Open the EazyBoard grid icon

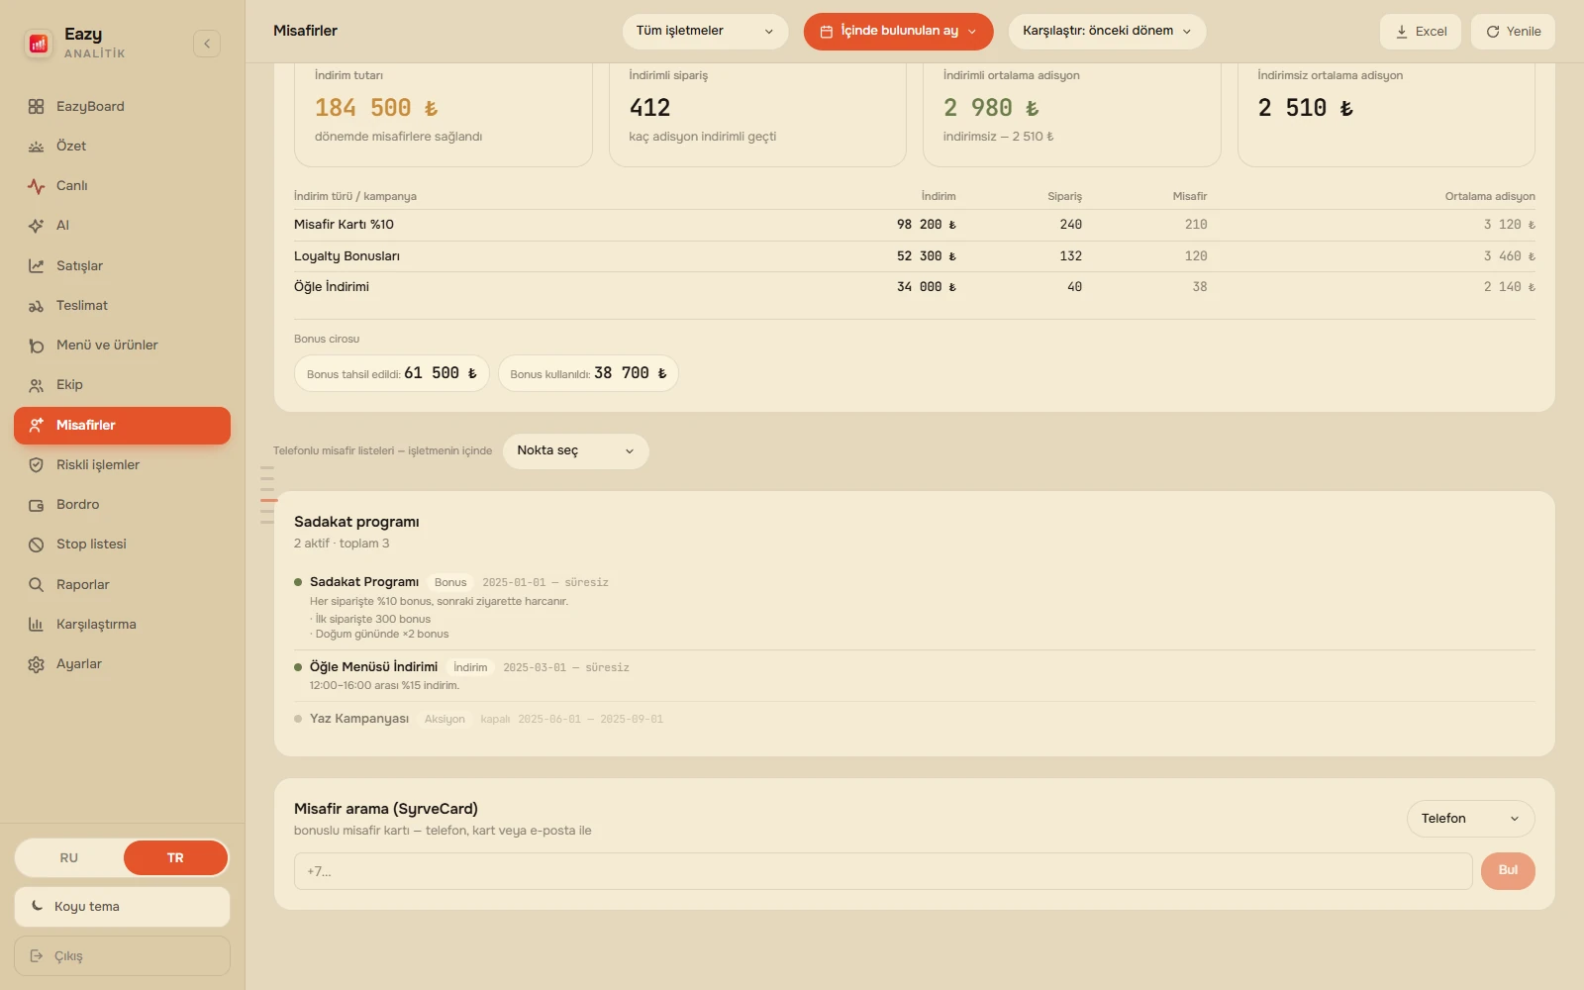[37, 106]
